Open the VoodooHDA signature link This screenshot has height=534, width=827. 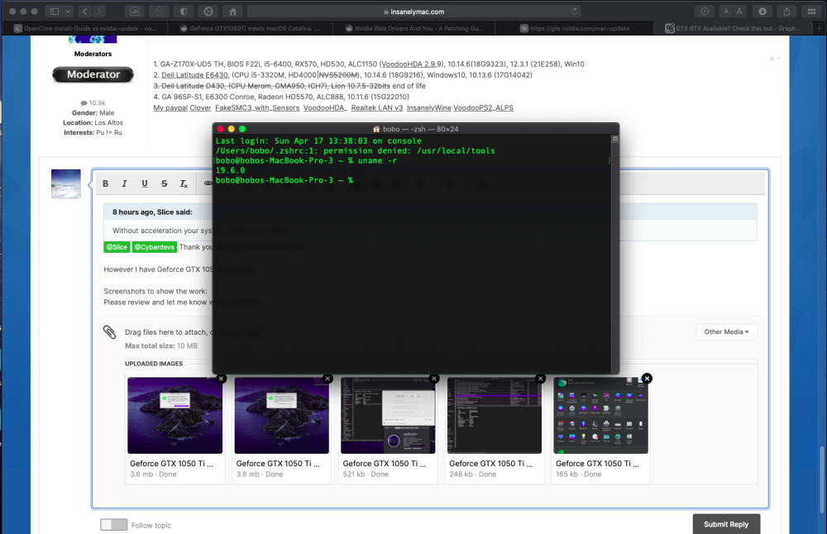325,107
